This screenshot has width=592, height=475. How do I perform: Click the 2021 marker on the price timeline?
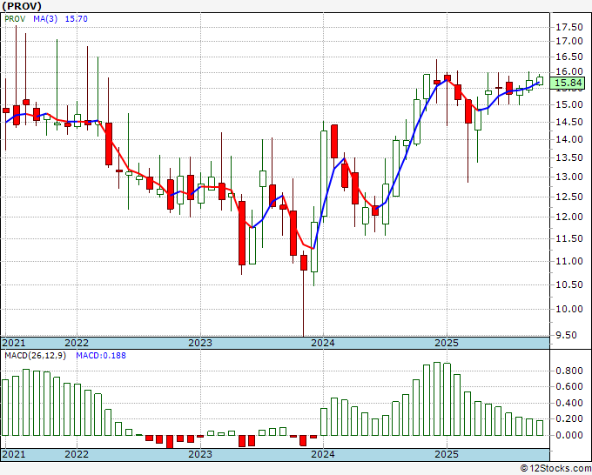click(14, 343)
